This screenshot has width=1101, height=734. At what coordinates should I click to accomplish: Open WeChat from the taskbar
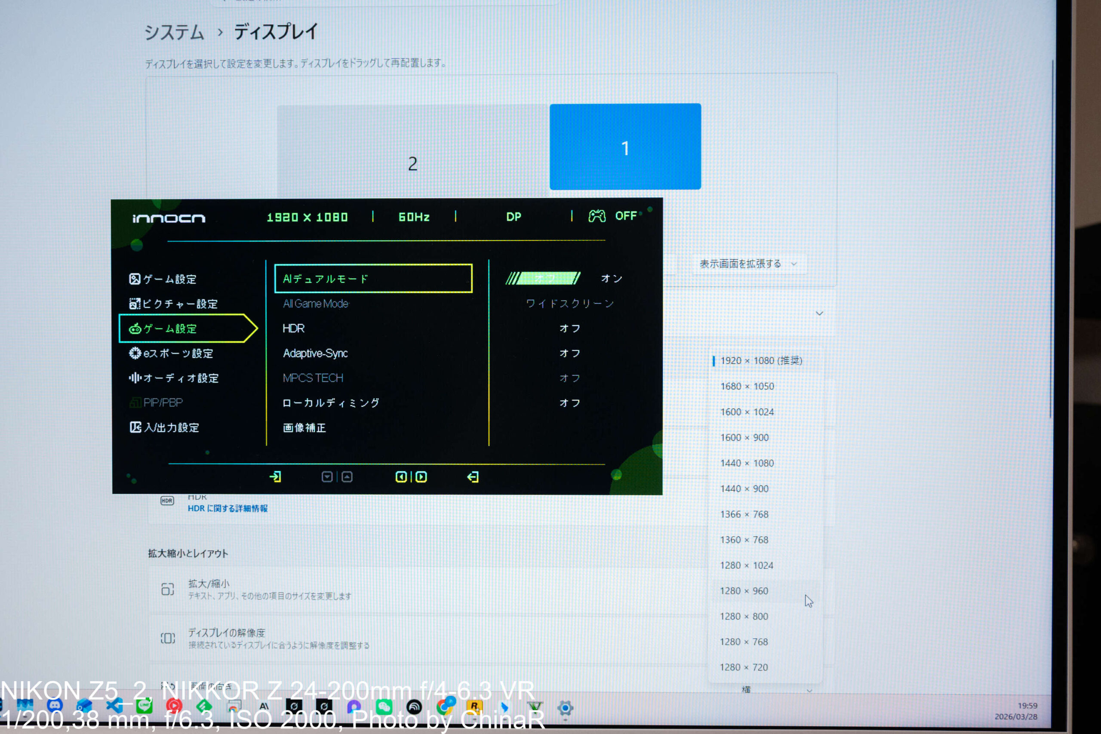384,707
